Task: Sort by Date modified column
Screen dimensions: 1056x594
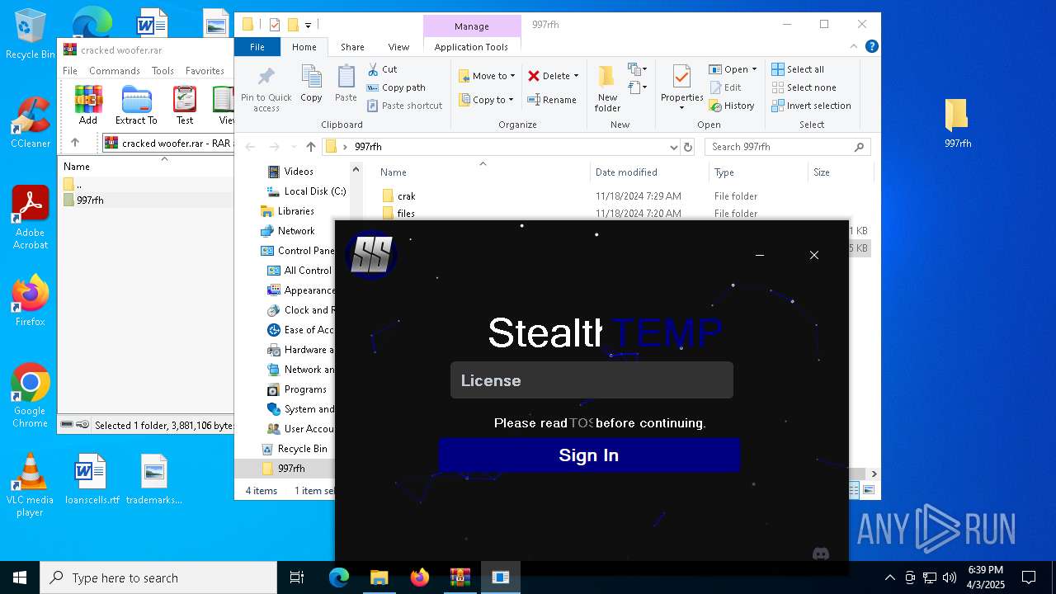Action: click(x=626, y=172)
